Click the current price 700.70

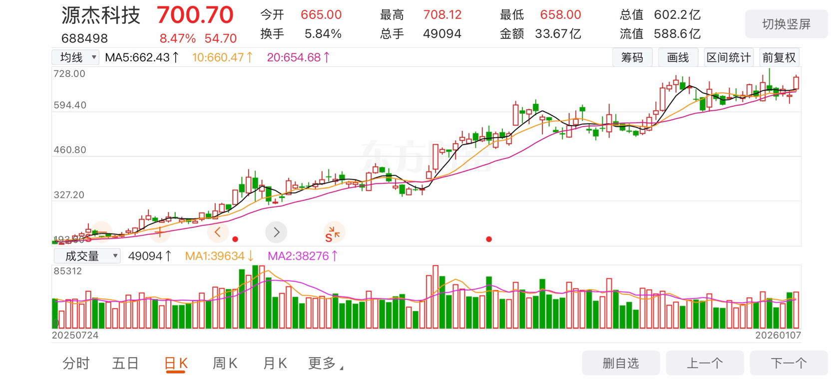[x=195, y=15]
